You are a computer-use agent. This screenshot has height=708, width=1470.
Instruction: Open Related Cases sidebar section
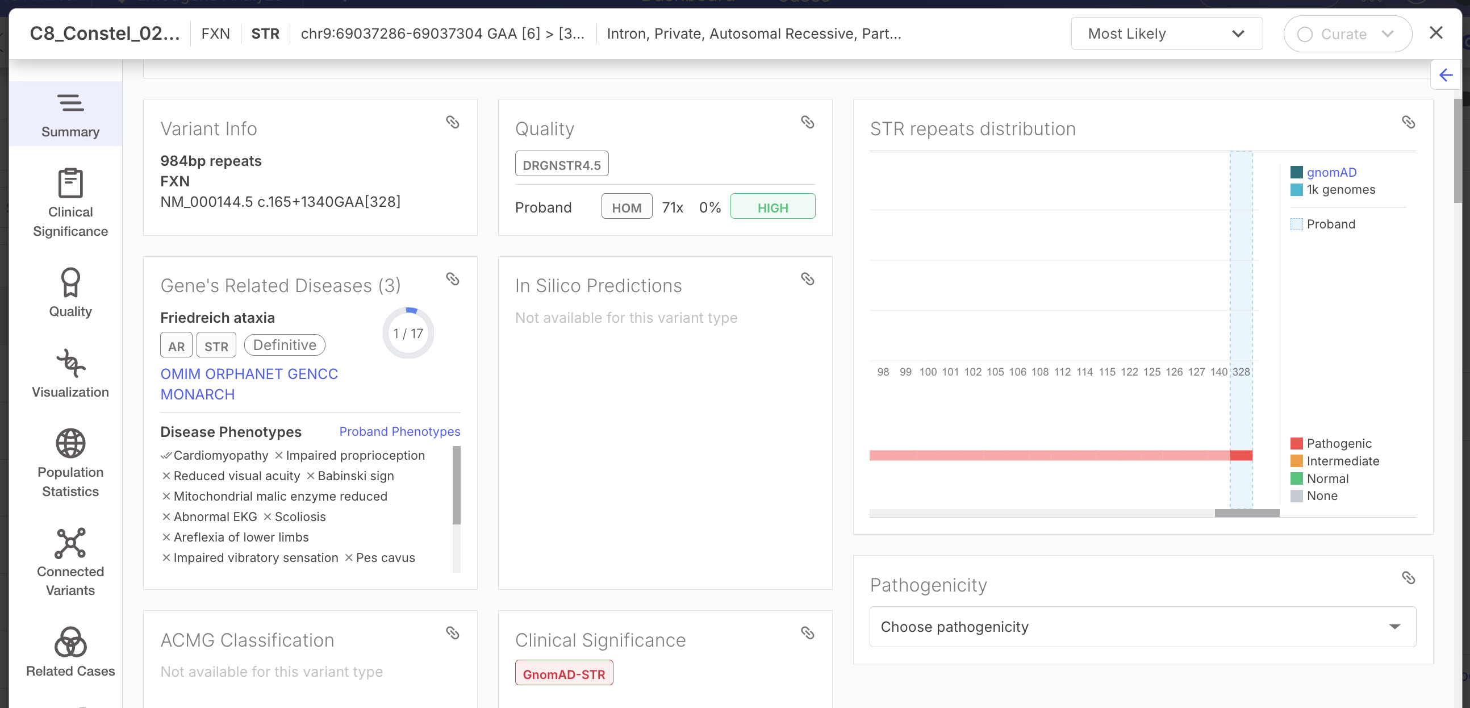(x=70, y=652)
